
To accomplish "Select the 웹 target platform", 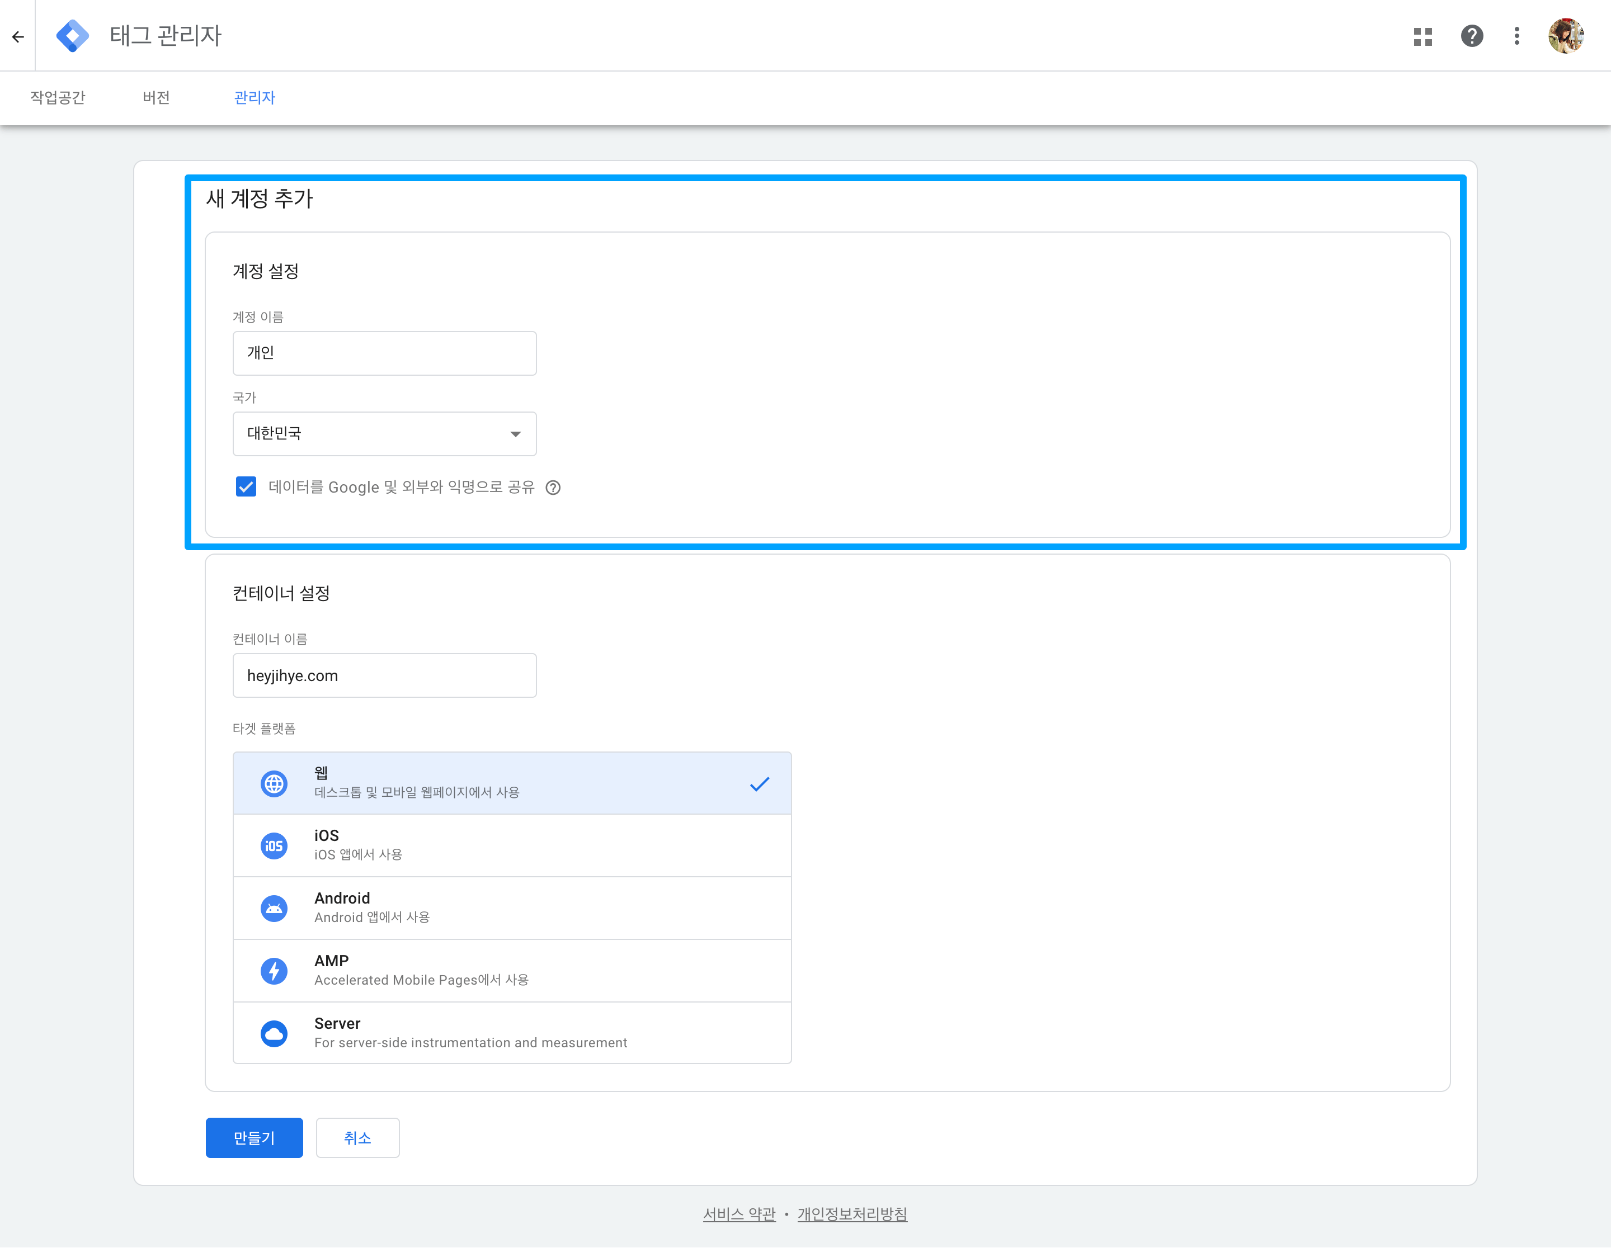I will [512, 783].
